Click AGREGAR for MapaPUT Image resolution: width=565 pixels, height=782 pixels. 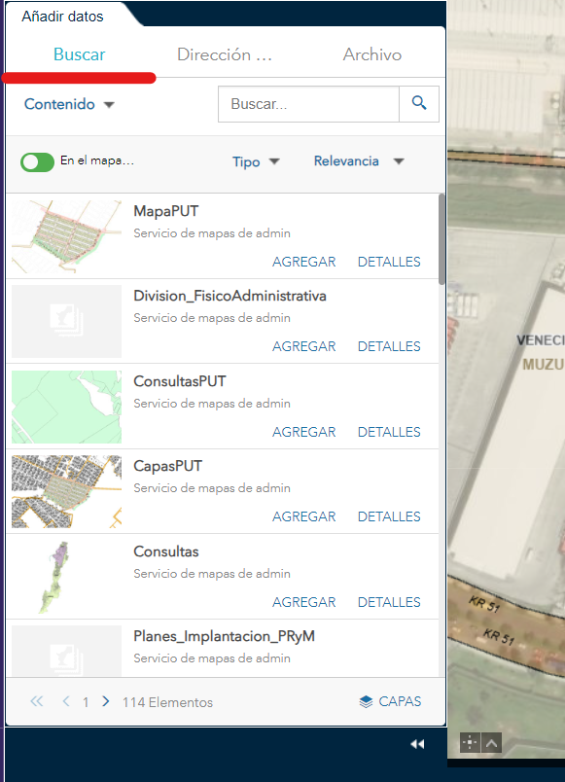[x=303, y=262]
